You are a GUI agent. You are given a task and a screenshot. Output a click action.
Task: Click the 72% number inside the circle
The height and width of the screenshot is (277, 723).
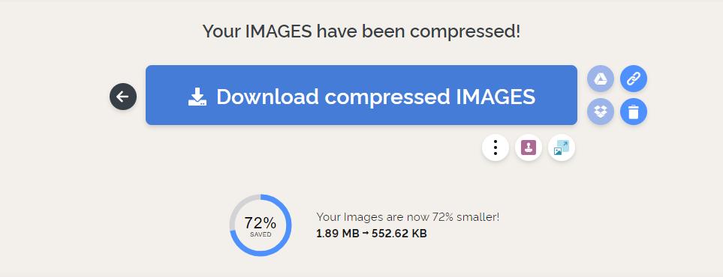point(261,223)
